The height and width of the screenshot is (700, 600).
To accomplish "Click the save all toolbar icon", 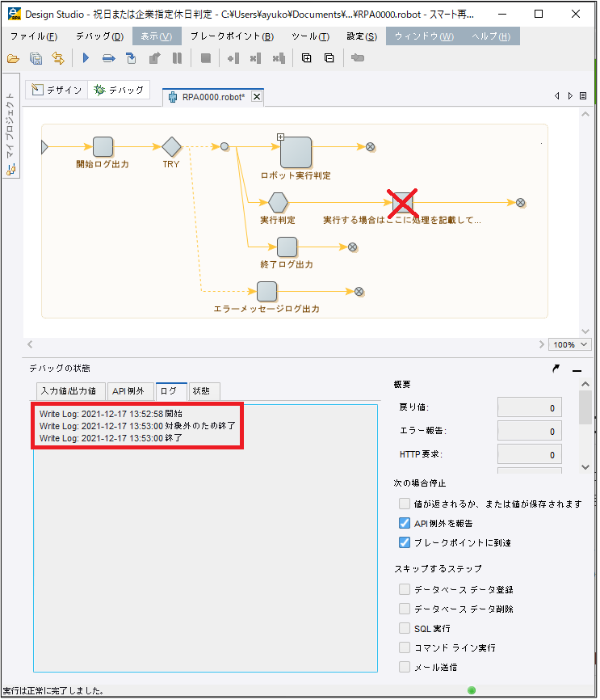I will pyautogui.click(x=36, y=58).
